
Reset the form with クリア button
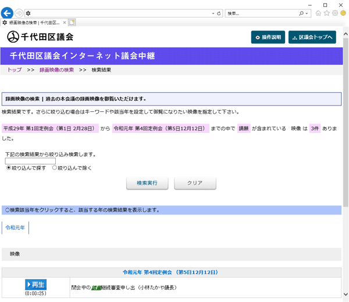195,183
